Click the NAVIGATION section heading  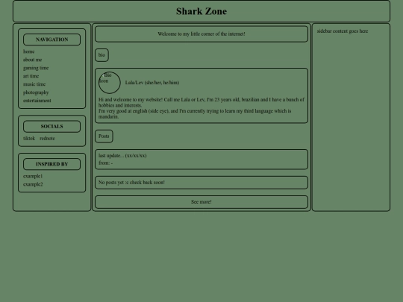click(52, 40)
